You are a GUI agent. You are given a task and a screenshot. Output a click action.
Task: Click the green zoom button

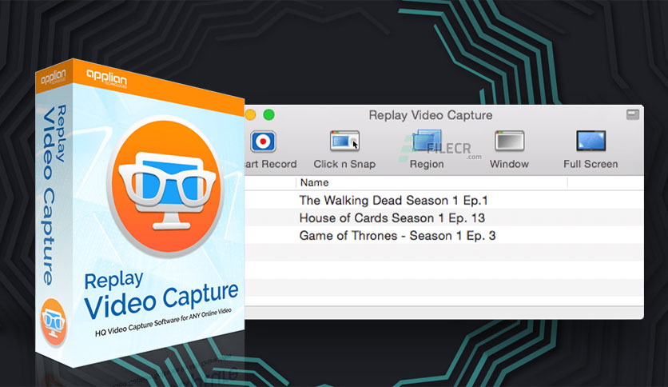point(268,114)
